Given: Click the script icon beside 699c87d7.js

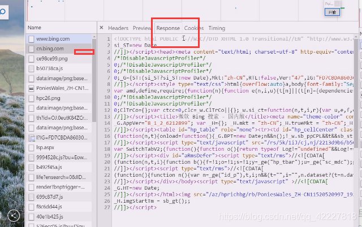Looking at the screenshot, I should click(31, 197).
